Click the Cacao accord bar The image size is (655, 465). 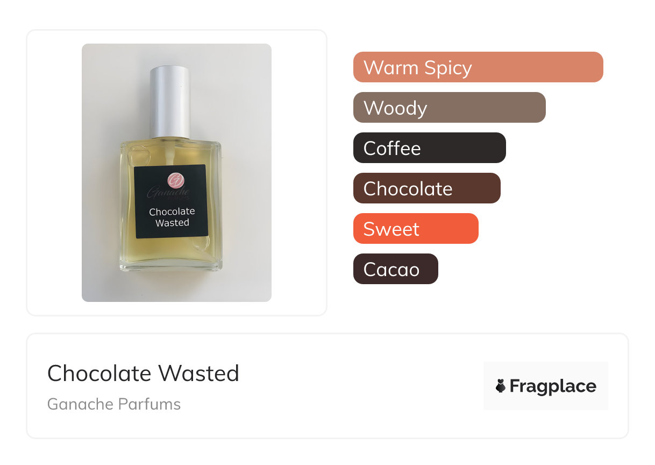click(x=396, y=269)
